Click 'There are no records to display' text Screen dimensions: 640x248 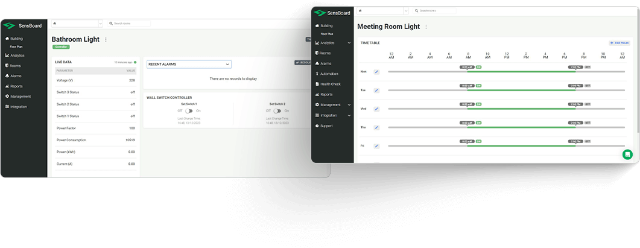pyautogui.click(x=233, y=79)
